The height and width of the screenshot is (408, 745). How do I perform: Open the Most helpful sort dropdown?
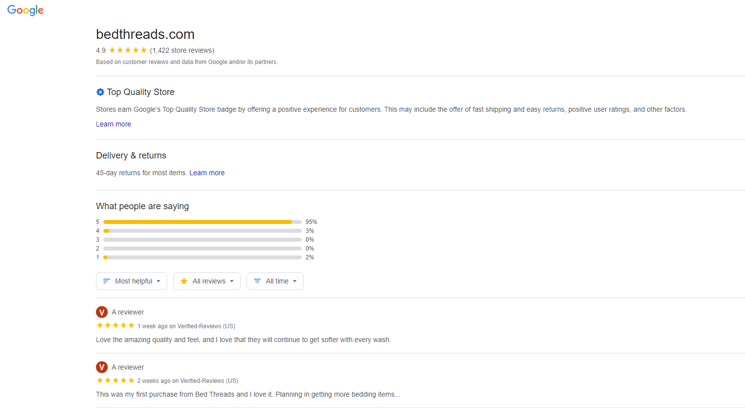[131, 281]
